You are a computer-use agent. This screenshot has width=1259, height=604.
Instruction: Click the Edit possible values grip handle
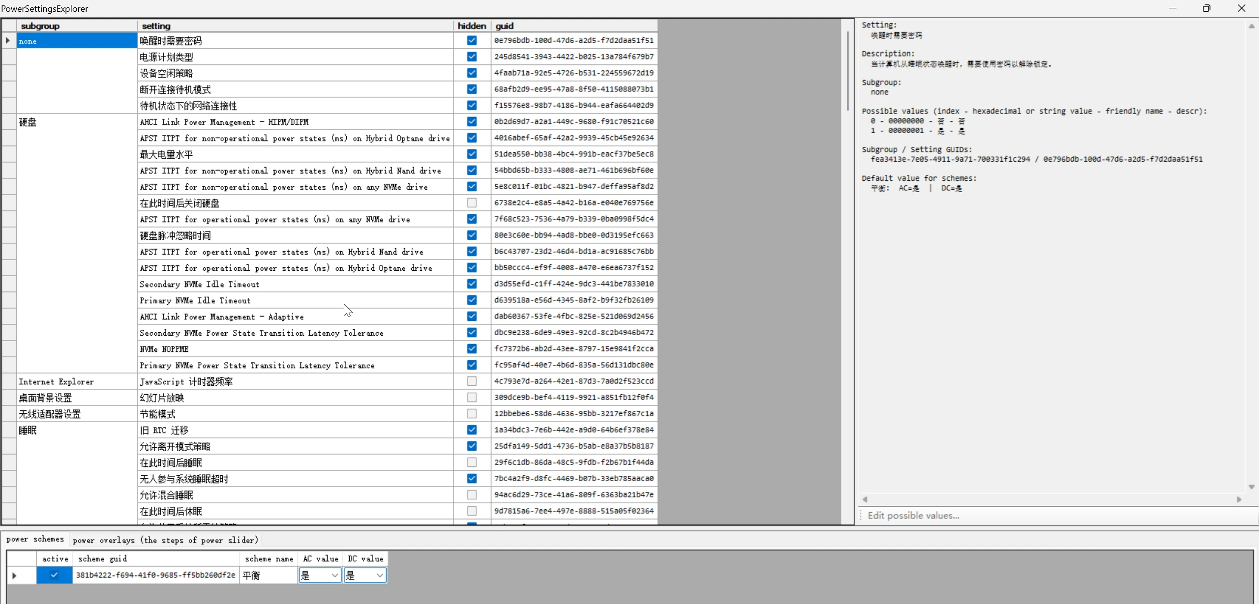tap(861, 516)
